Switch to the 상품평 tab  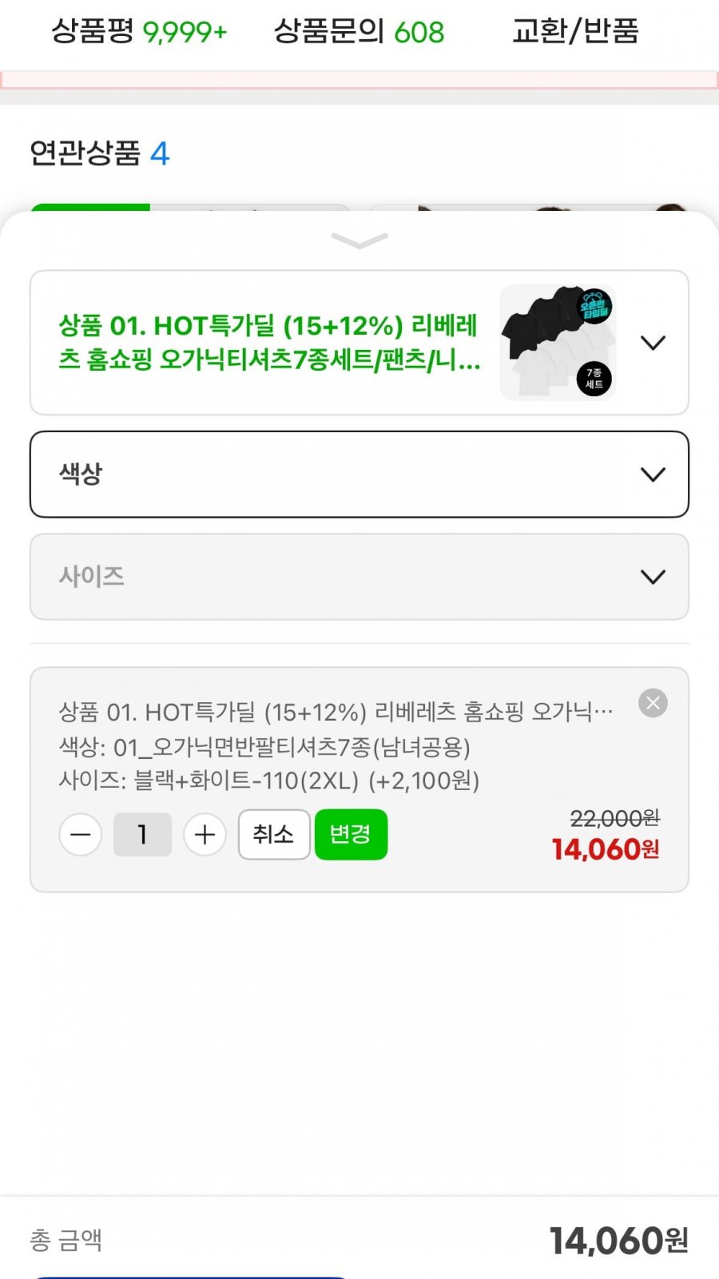pos(139,32)
